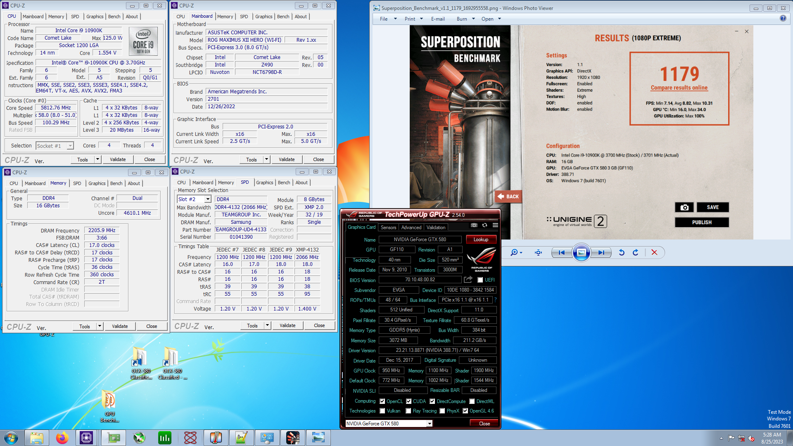
Task: Rotate the image clockwise
Action: coord(636,252)
